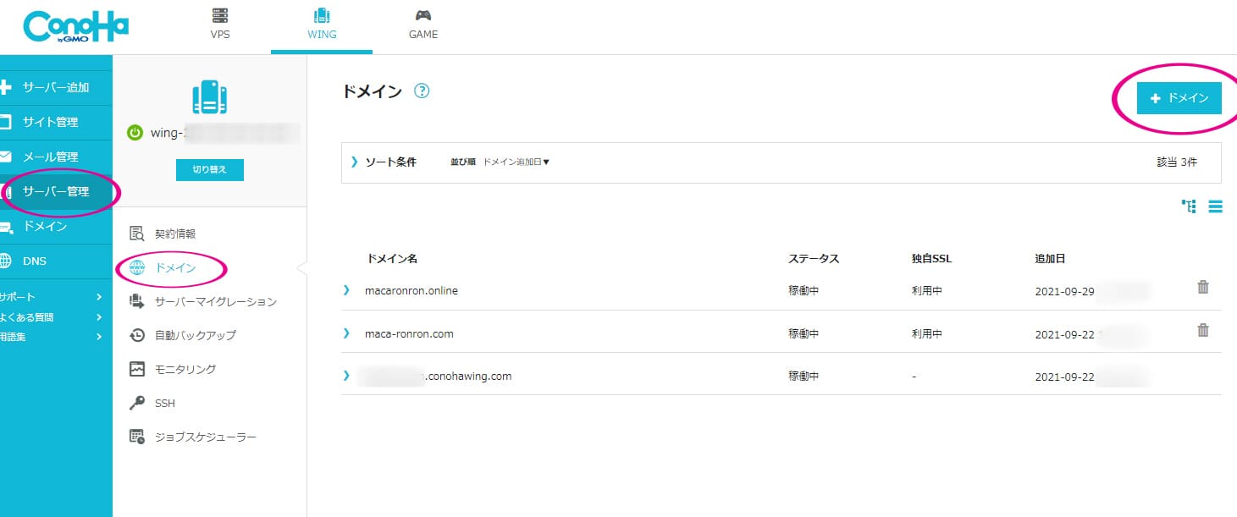Image resolution: width=1237 pixels, height=517 pixels.
Task: Click the DNS globe icon in sidebar
Action: click(5, 261)
